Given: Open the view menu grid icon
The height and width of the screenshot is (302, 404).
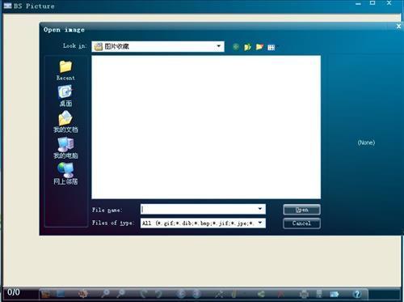Looking at the screenshot, I should 271,48.
